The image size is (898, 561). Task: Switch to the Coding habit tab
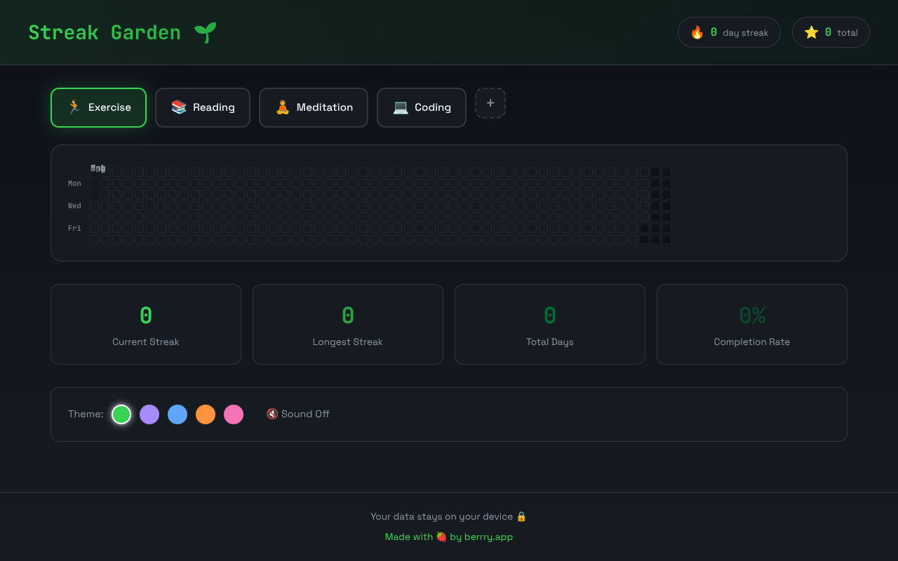[421, 107]
